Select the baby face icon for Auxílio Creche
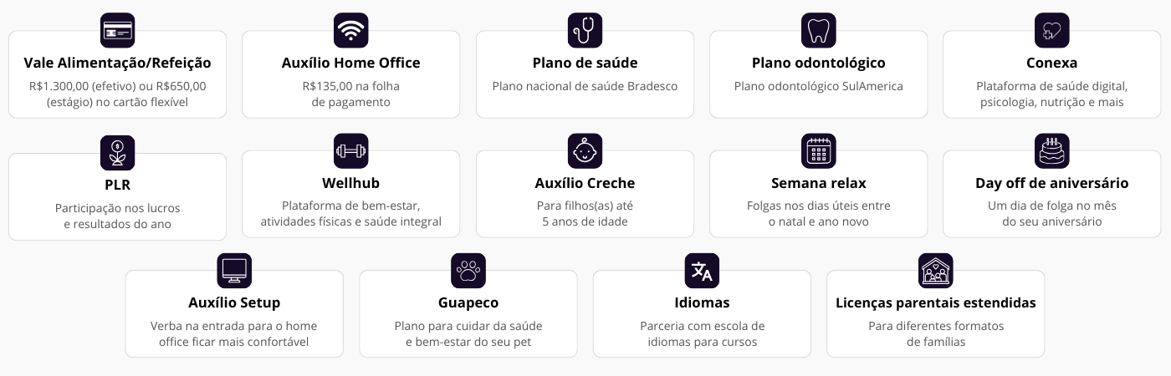 [585, 151]
